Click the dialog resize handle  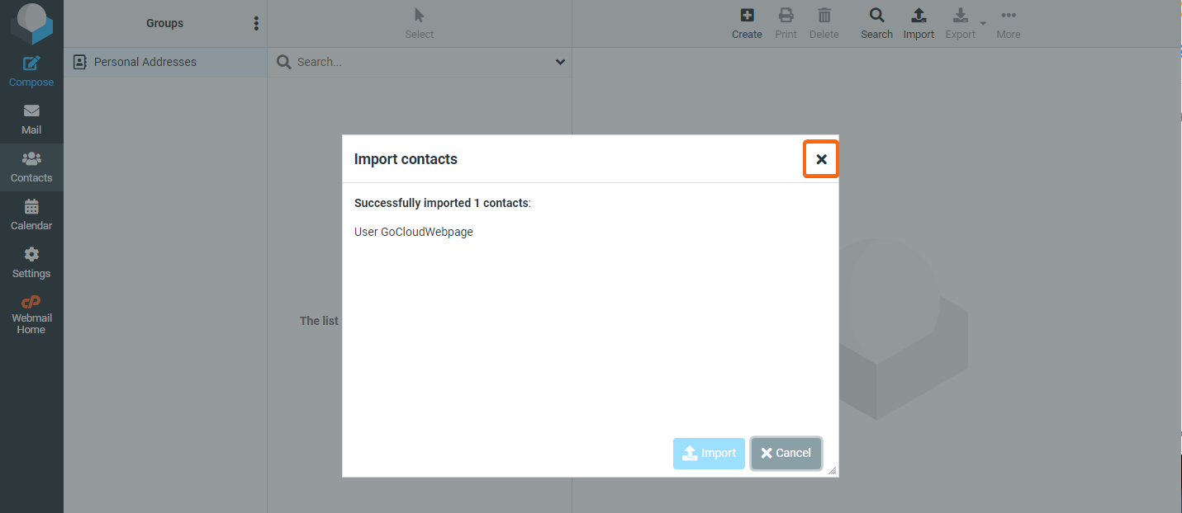coord(832,470)
